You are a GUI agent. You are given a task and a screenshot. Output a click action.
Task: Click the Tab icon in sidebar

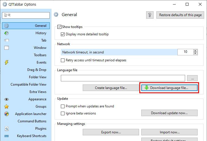7,40
